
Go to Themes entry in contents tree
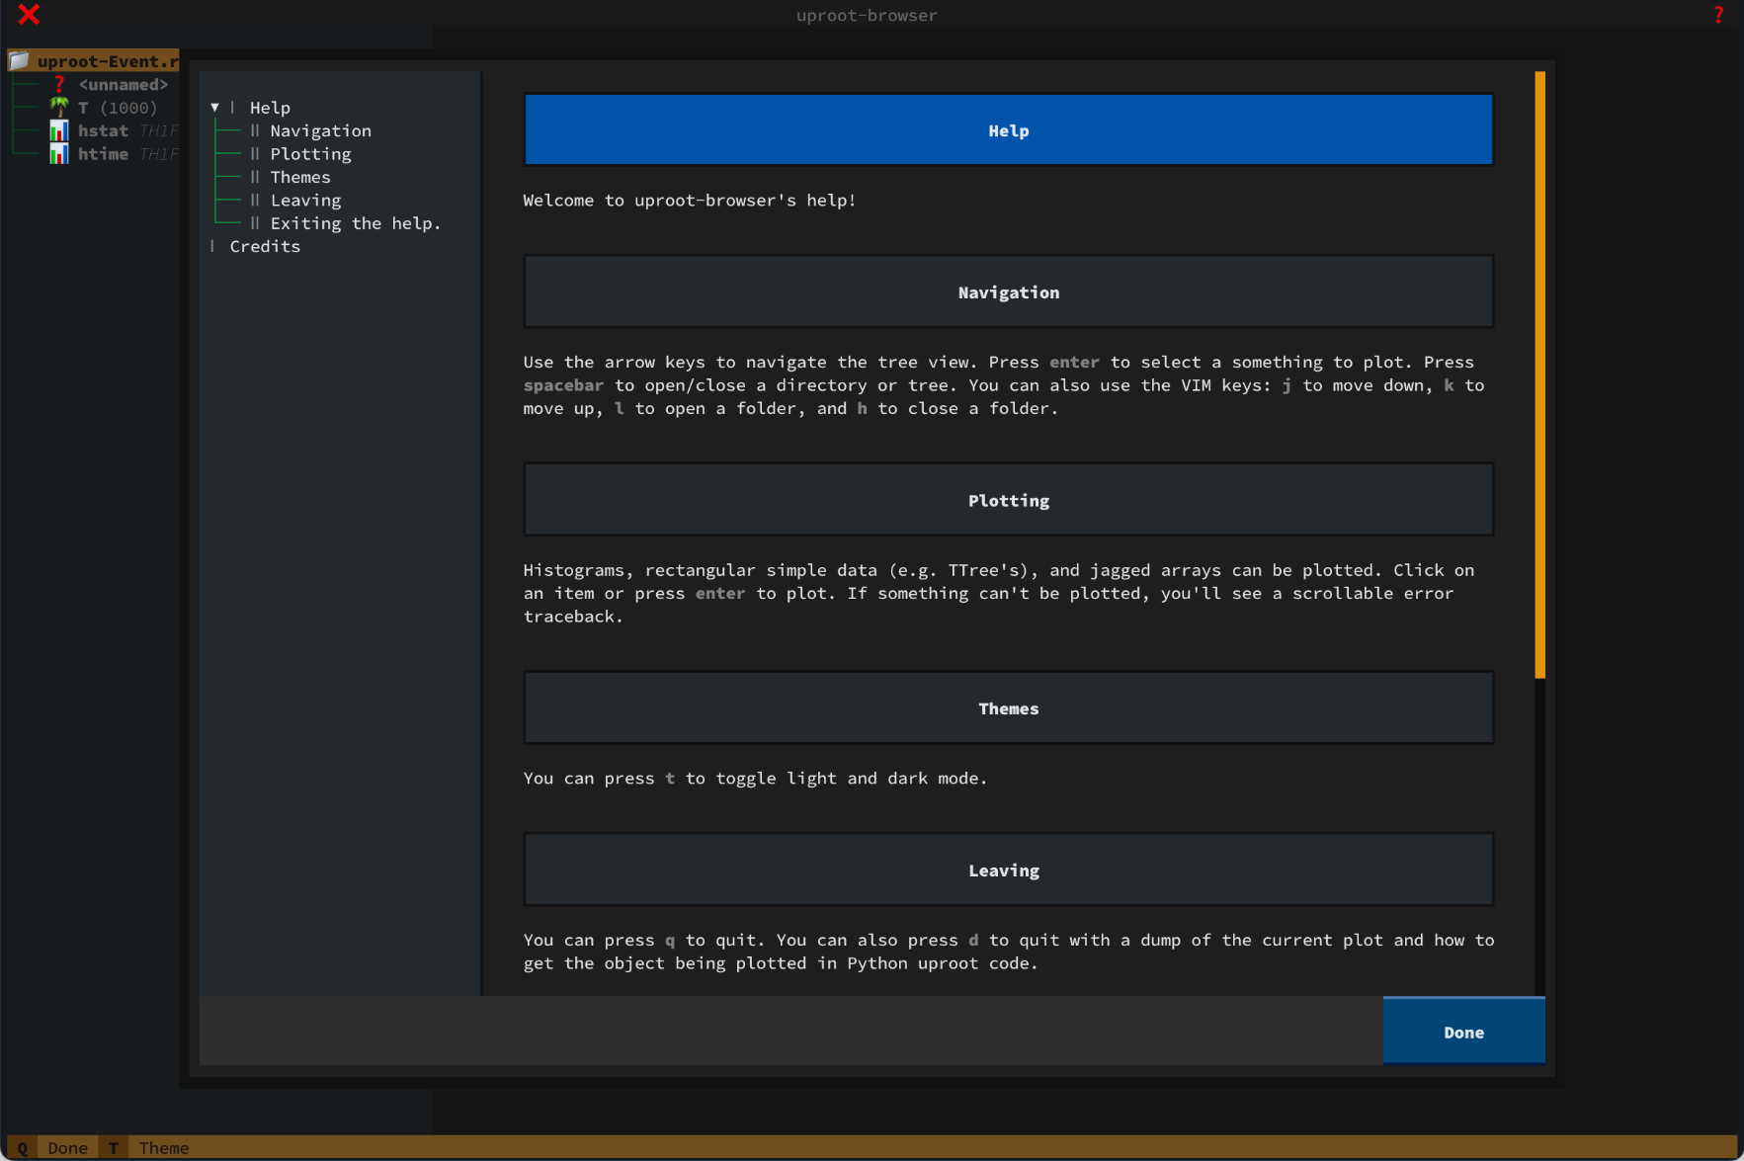(300, 177)
